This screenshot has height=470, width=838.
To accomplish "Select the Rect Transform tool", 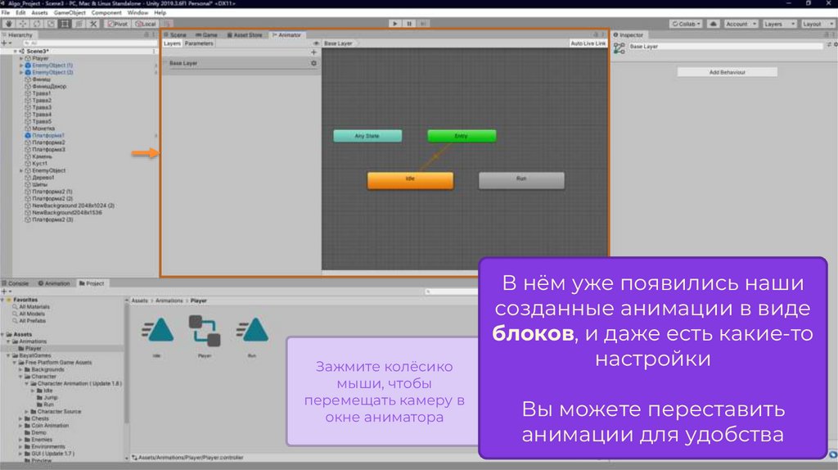I will 65,24.
